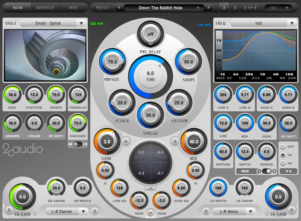Viewport: 301px width, 221px height.
Task: Flip the MOD 1/2 switch
Action: [x=268, y=171]
